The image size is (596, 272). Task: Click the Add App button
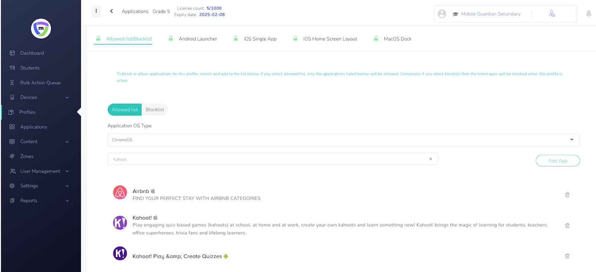(558, 161)
